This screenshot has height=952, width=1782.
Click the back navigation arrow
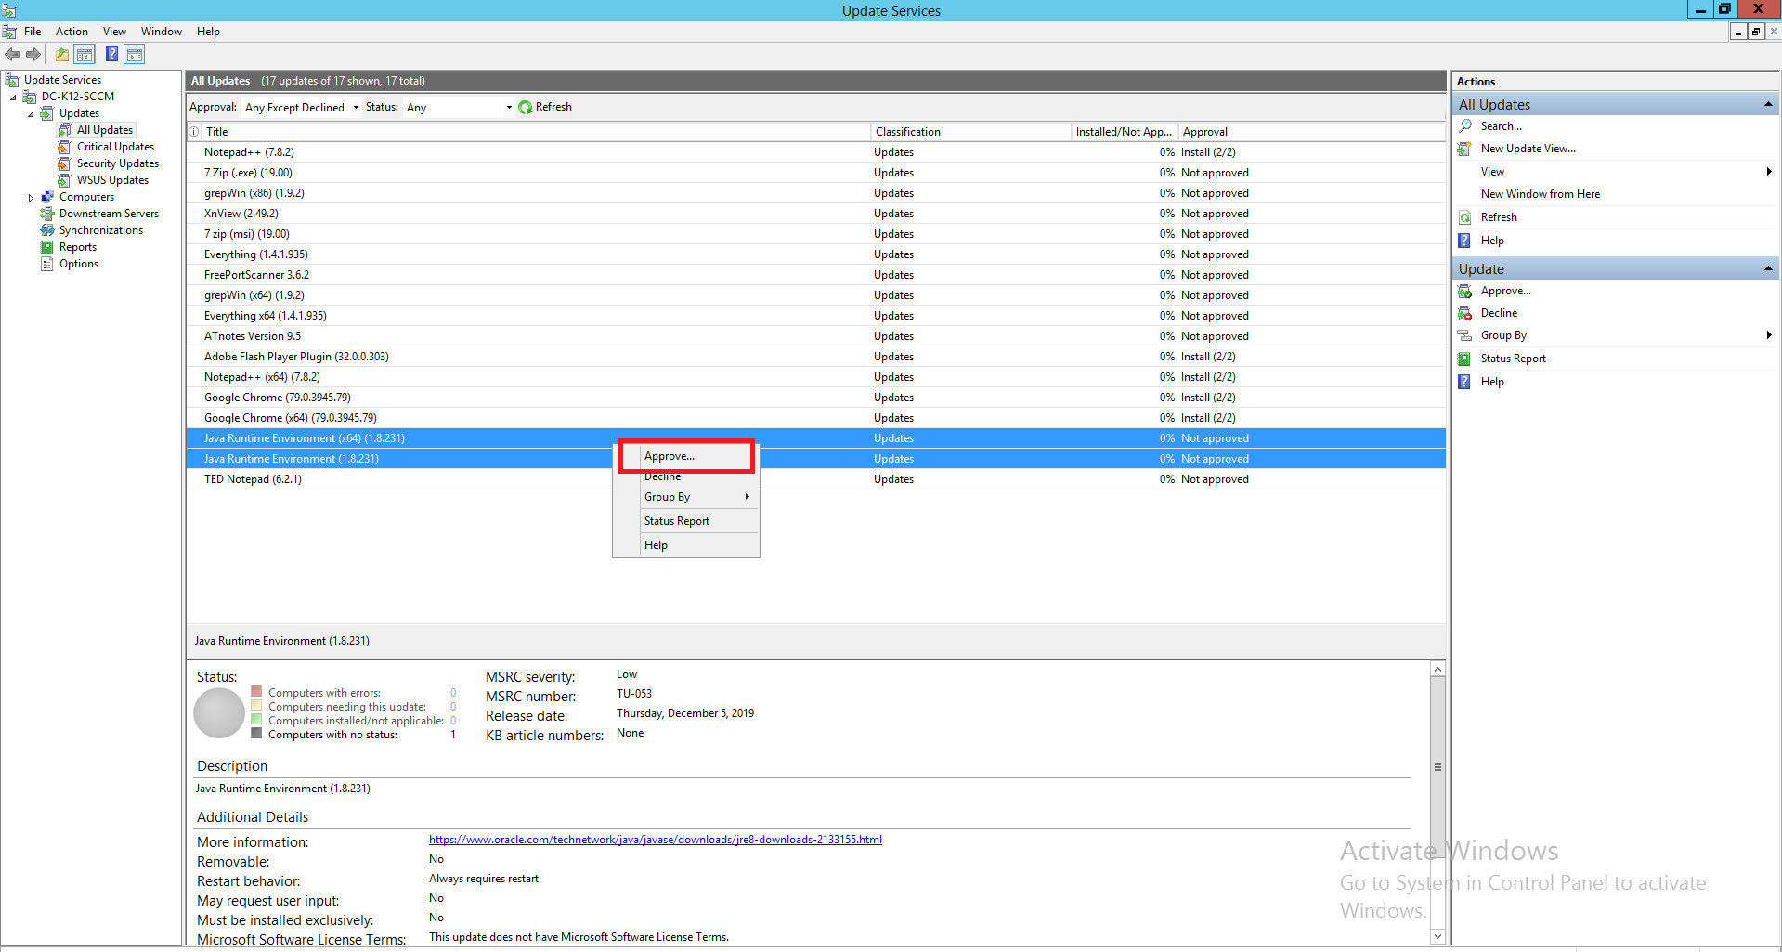[12, 54]
